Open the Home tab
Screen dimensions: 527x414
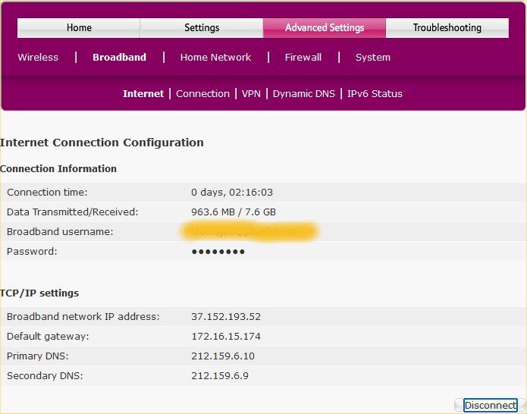(x=79, y=28)
